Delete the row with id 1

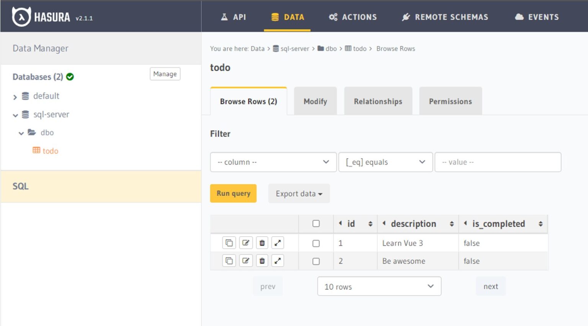tap(262, 243)
